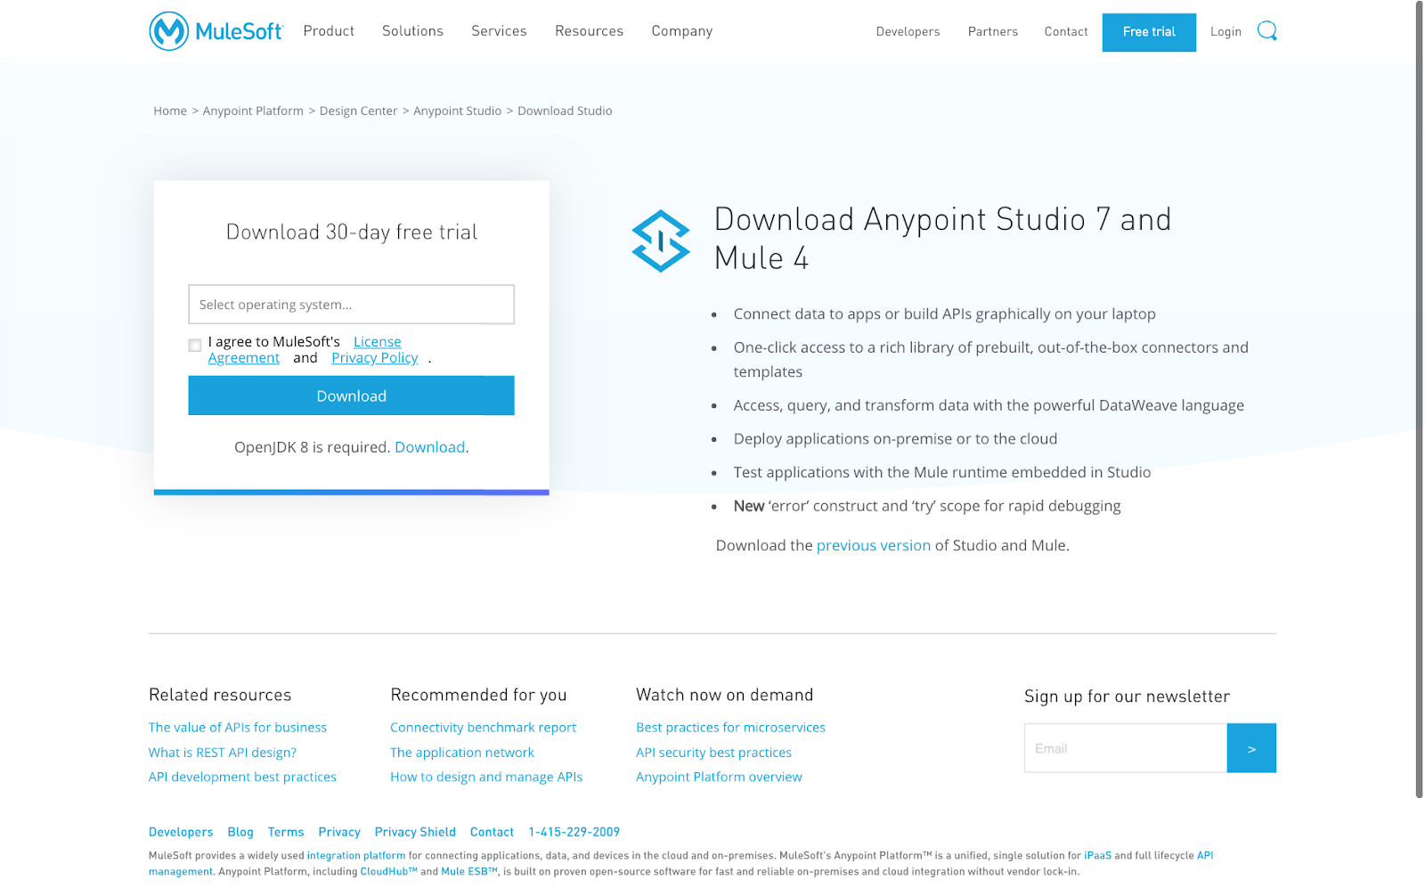This screenshot has width=1425, height=888.
Task: Click Download Studio breadcrumb
Action: (x=565, y=110)
